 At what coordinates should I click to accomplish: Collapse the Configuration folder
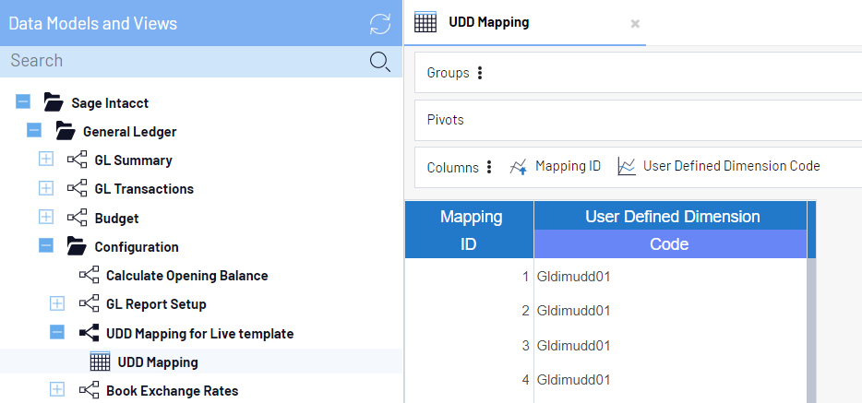tap(45, 246)
